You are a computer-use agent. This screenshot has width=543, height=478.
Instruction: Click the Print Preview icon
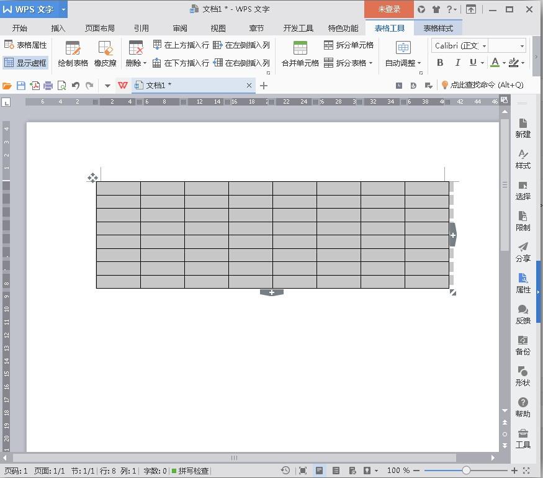pyautogui.click(x=61, y=86)
